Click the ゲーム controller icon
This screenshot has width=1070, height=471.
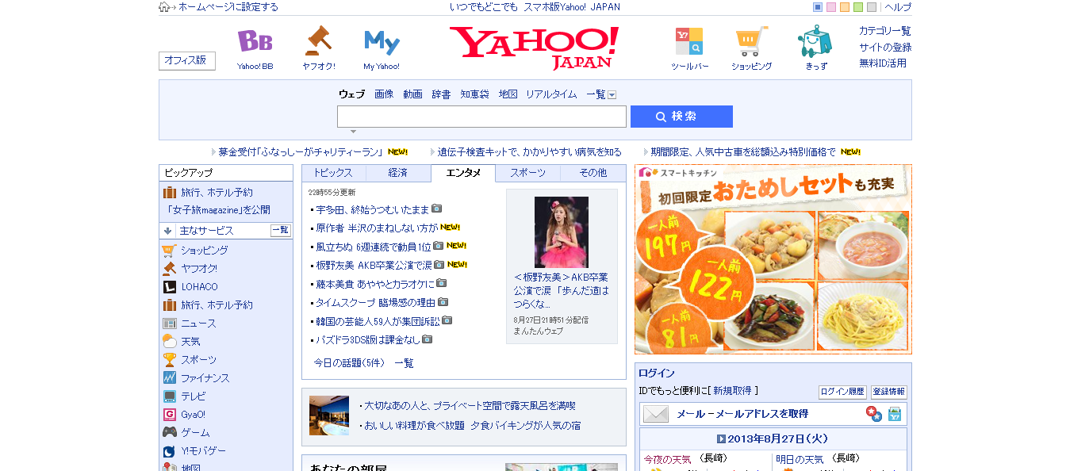tap(169, 433)
